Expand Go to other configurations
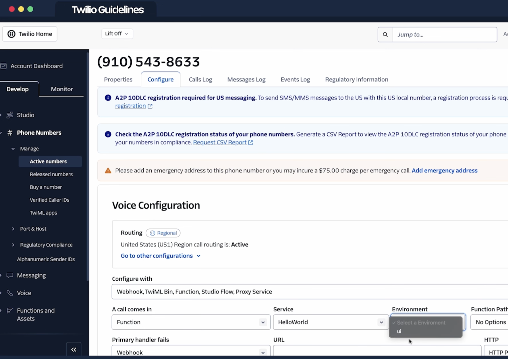The image size is (508, 359). pos(160,256)
